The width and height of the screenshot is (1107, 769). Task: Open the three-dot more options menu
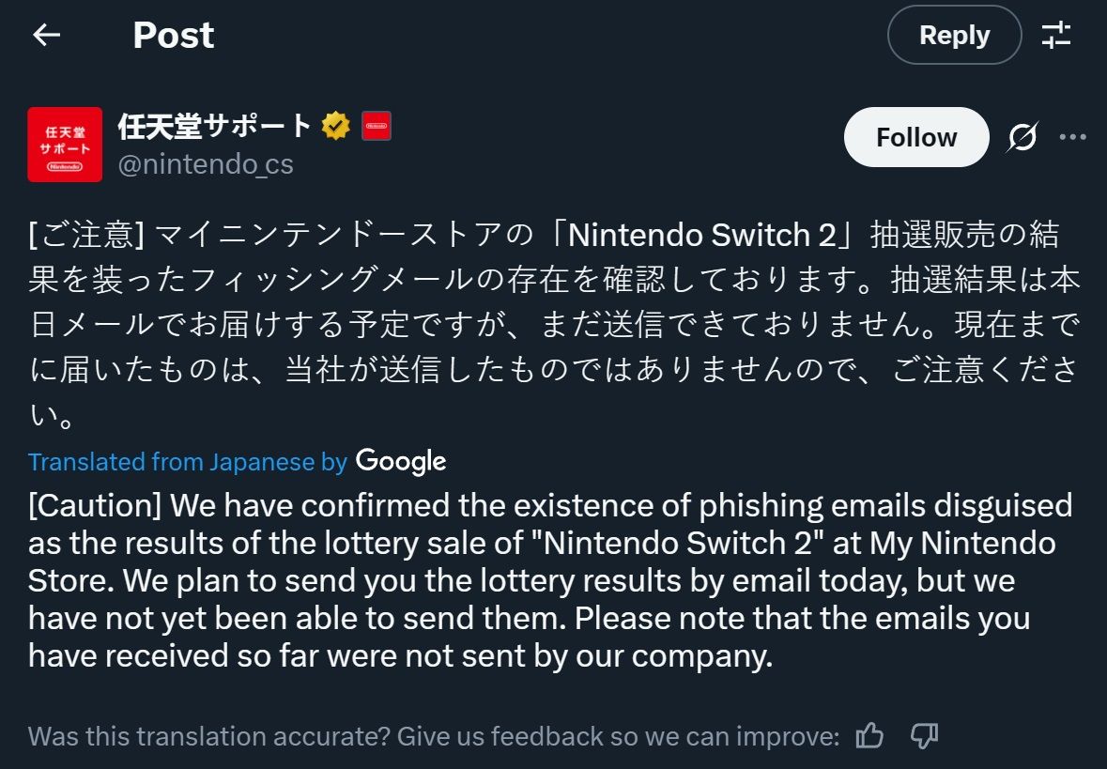pos(1072,137)
